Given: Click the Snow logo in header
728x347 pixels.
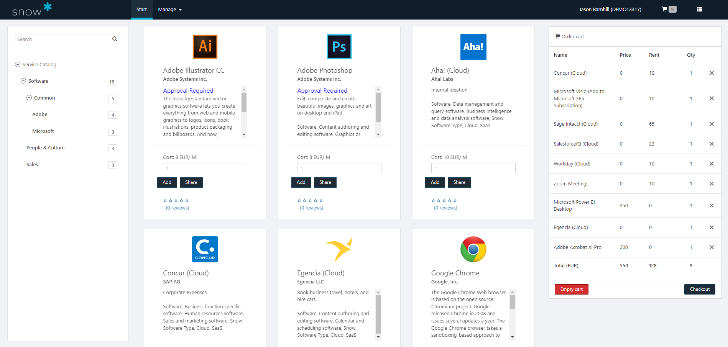Looking at the screenshot, I should pyautogui.click(x=32, y=10).
